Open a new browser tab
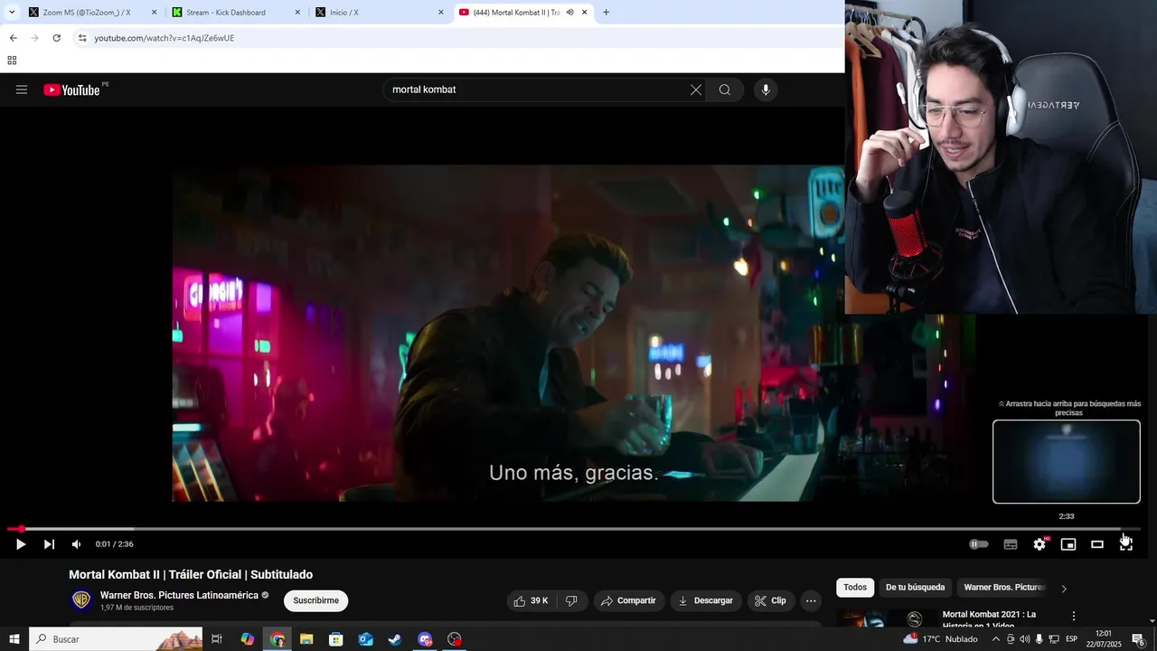 click(607, 13)
